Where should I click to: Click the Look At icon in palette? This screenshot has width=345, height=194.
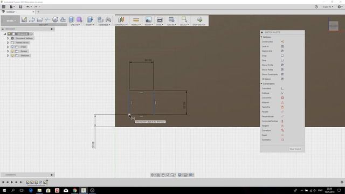(x=282, y=46)
